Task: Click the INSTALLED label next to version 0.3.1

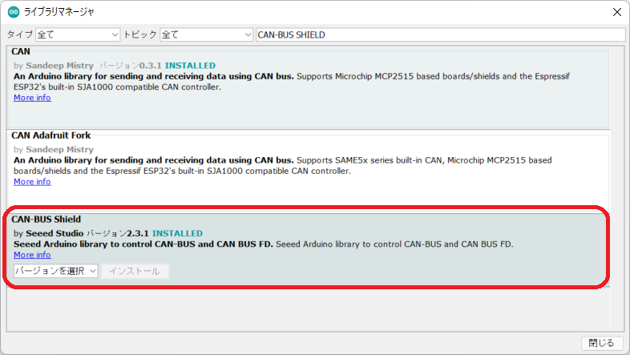Action: click(190, 66)
